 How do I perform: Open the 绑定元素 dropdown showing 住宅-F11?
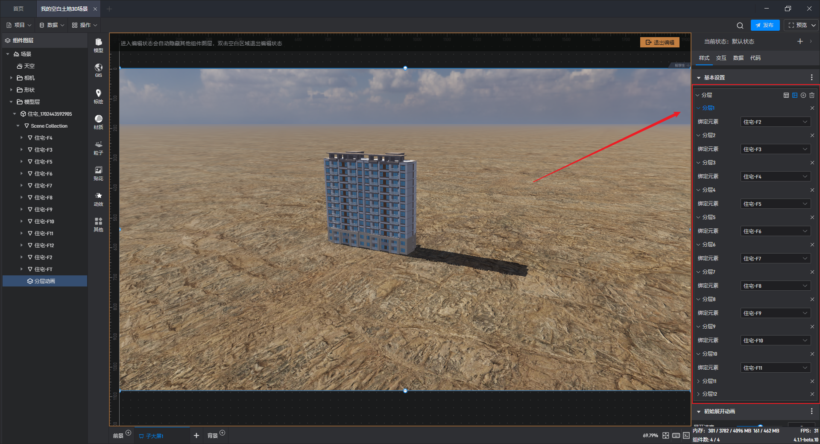point(775,368)
